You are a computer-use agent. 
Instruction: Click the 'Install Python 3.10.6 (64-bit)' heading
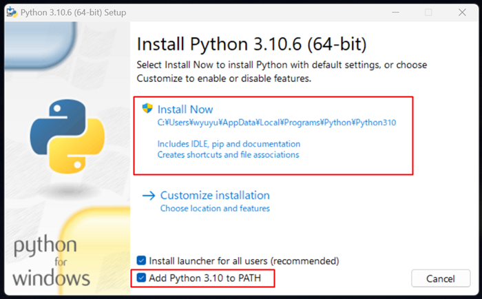[x=251, y=45]
